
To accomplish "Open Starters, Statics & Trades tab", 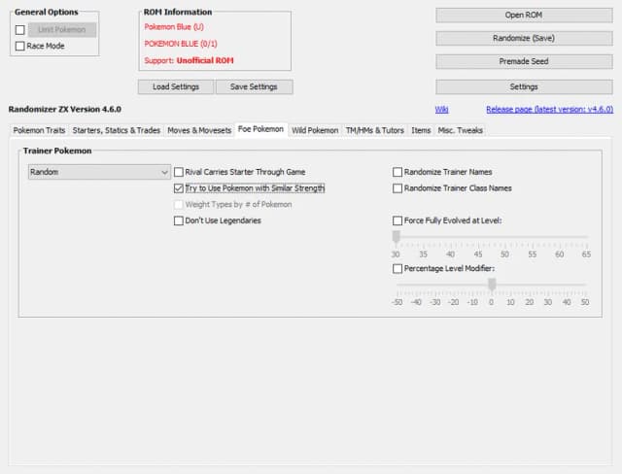I will 117,130.
